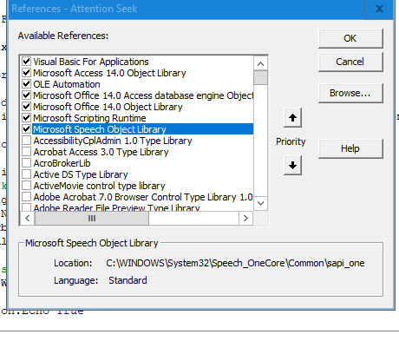Uncheck Microsoft Scripting Runtime reference
399x341 pixels.
(x=26, y=118)
